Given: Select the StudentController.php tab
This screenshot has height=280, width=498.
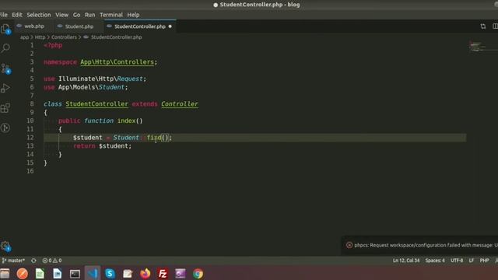Looking at the screenshot, I should click(140, 26).
